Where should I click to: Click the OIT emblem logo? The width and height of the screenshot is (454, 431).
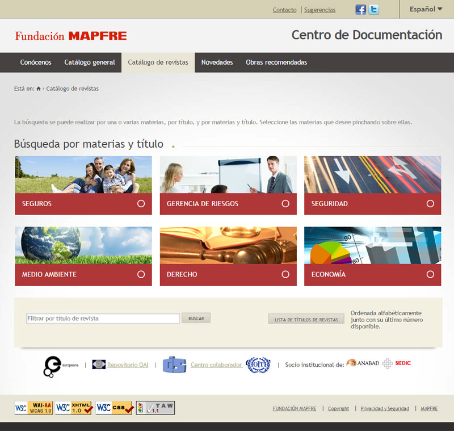[258, 365]
